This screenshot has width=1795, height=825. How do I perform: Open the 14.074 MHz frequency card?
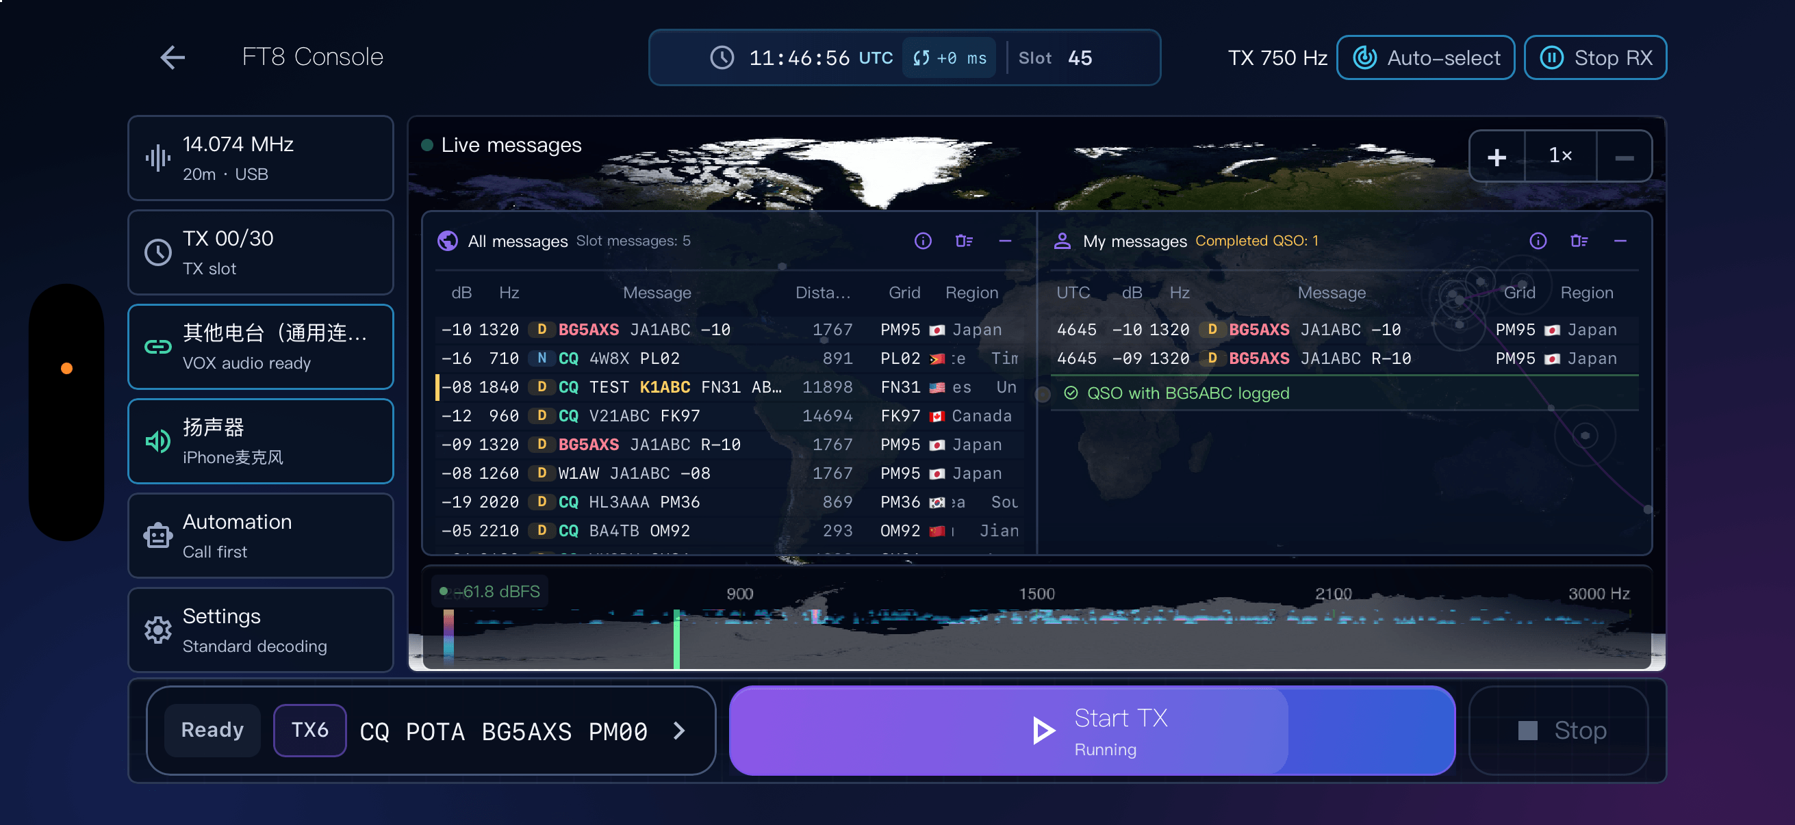(x=261, y=158)
